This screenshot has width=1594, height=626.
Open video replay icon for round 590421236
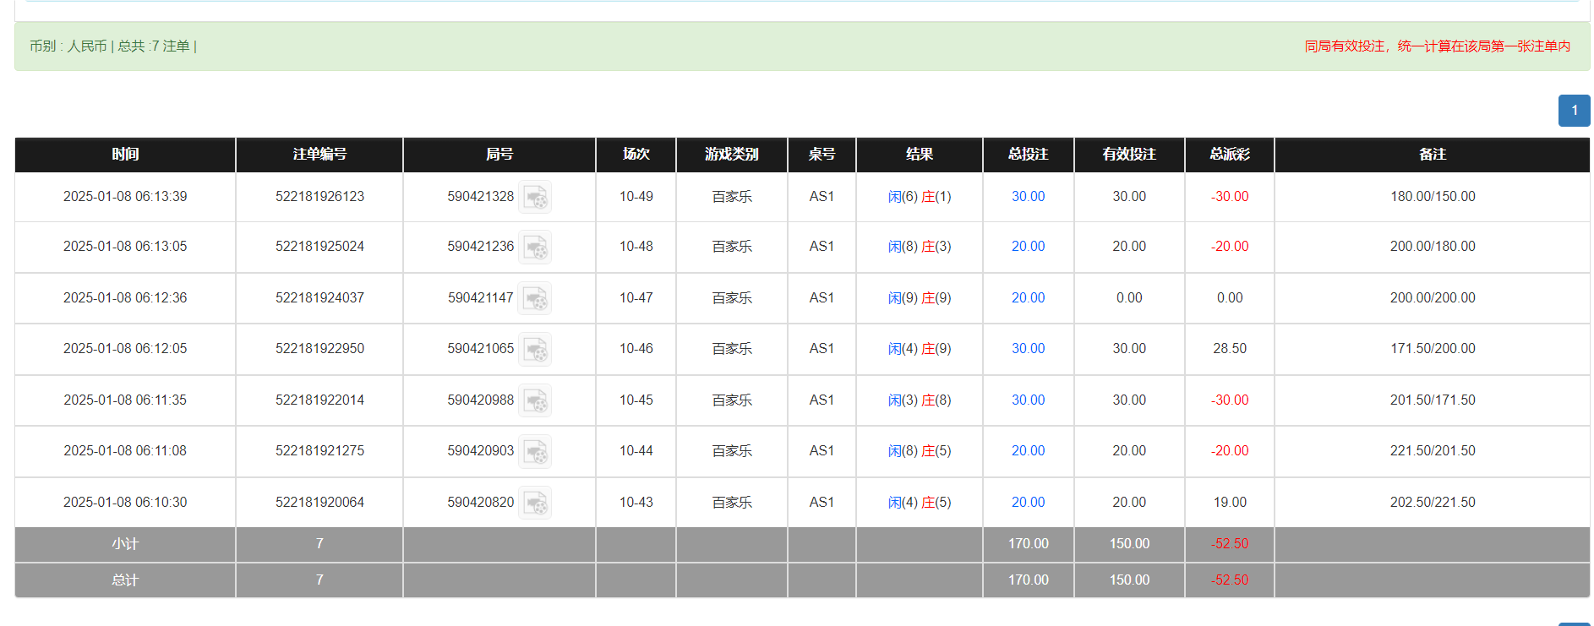535,247
